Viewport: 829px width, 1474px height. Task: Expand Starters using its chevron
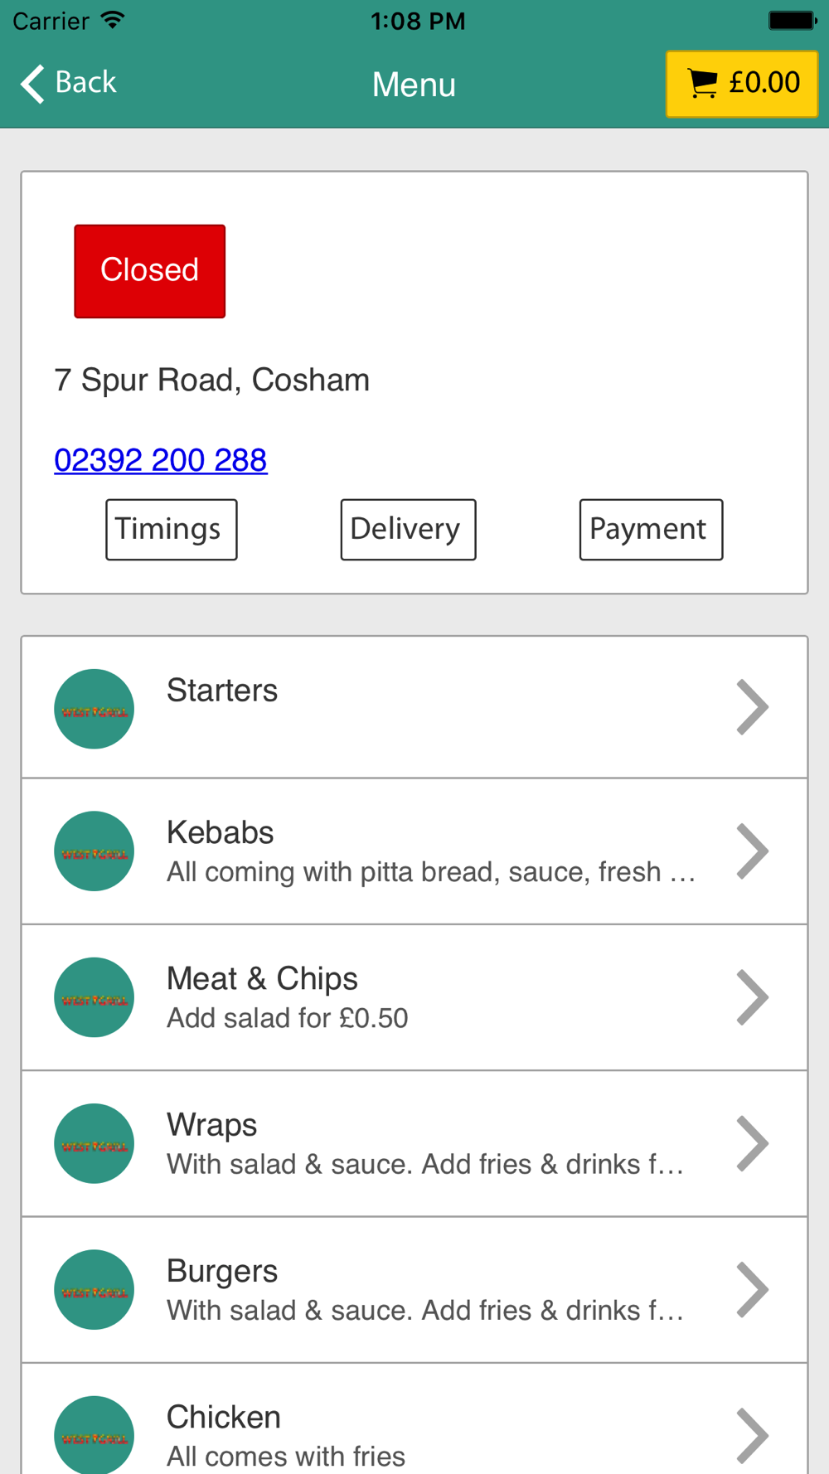(753, 707)
